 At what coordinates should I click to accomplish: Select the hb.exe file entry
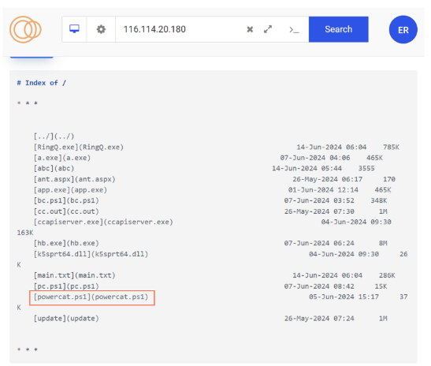click(x=66, y=243)
